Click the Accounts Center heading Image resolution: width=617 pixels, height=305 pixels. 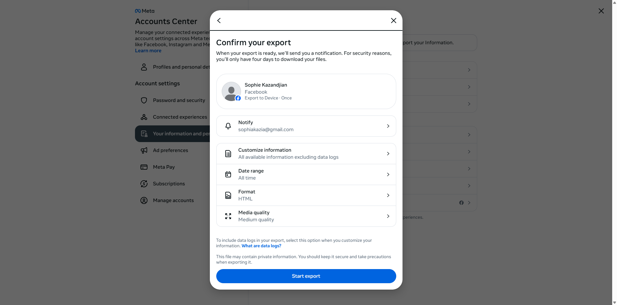(x=166, y=21)
